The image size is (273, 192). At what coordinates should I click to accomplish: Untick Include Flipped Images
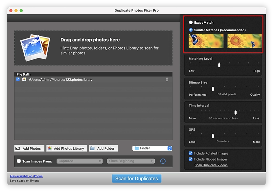pyautogui.click(x=191, y=159)
